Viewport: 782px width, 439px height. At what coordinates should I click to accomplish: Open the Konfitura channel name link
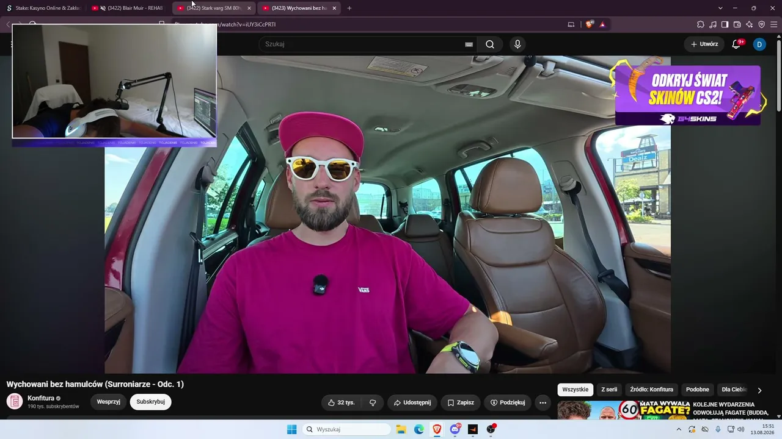pos(41,398)
